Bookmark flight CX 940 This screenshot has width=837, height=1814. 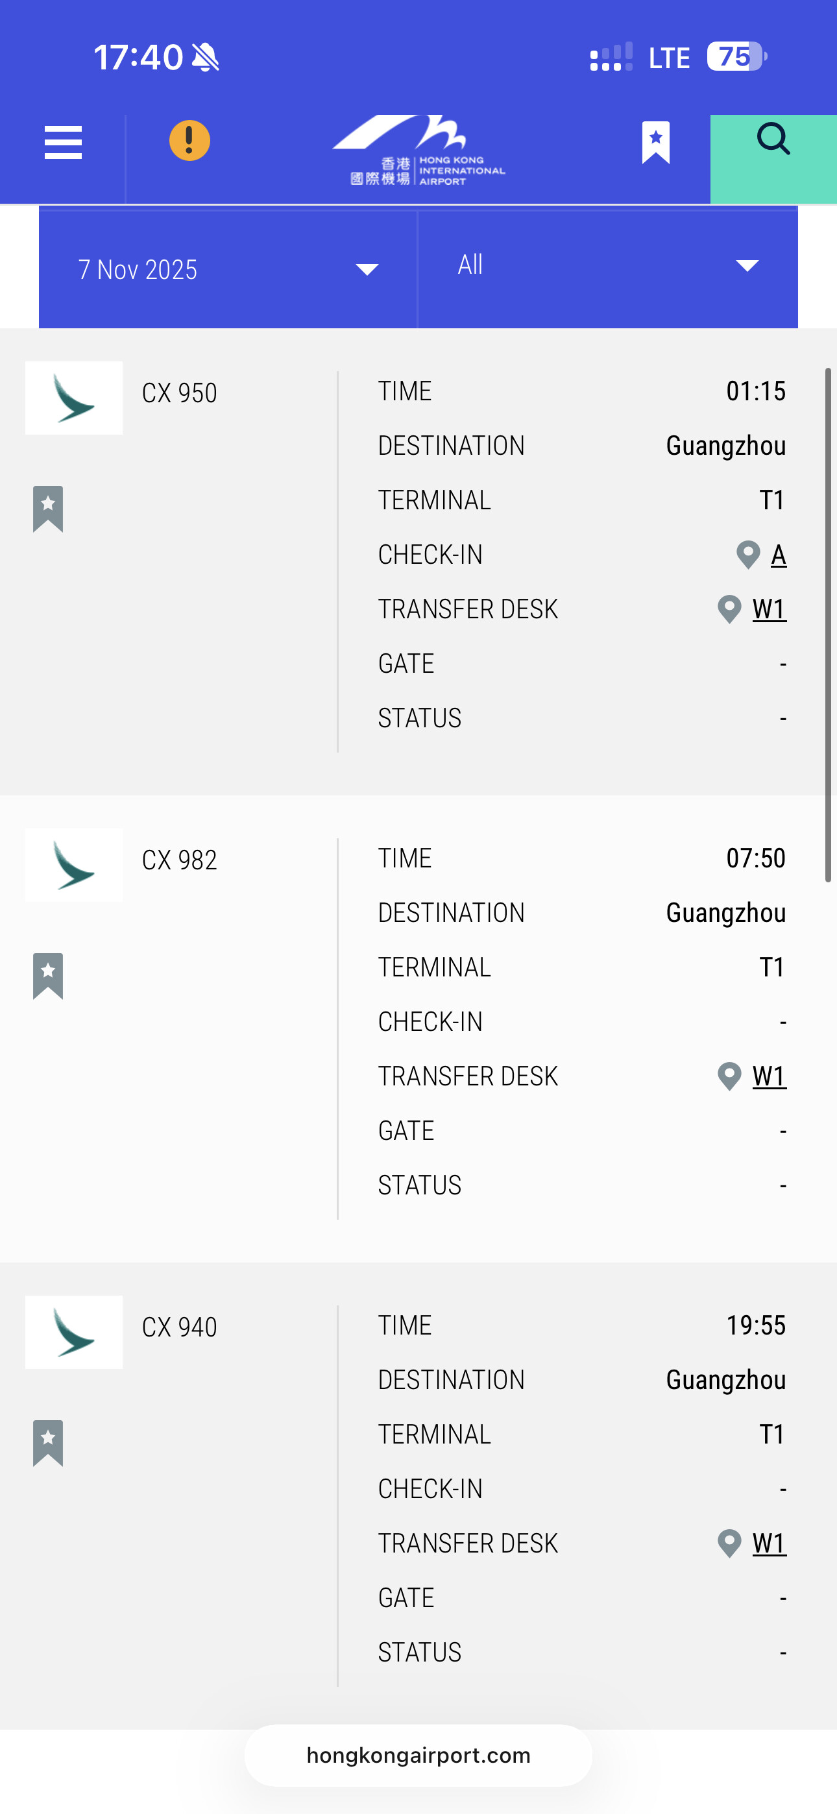click(48, 1443)
